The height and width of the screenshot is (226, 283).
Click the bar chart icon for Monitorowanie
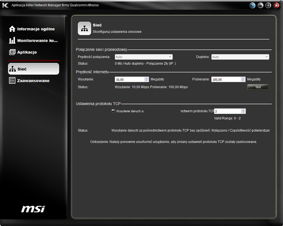[x=12, y=40]
